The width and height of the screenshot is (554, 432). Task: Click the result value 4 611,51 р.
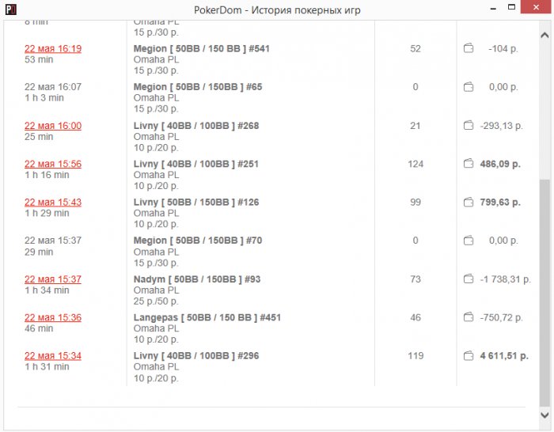click(504, 356)
